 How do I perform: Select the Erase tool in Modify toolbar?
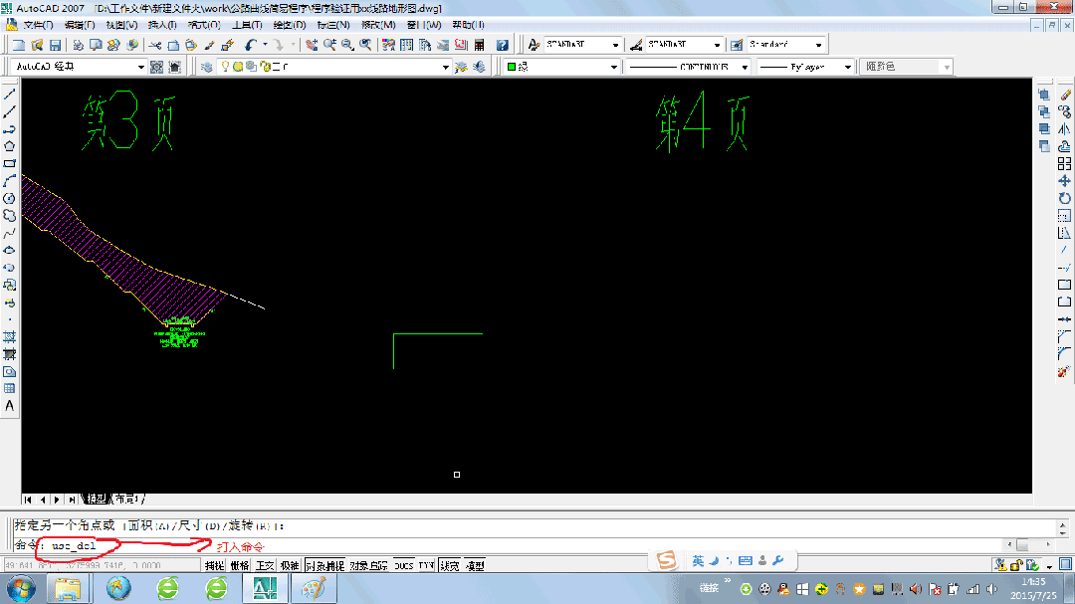coord(1065,94)
